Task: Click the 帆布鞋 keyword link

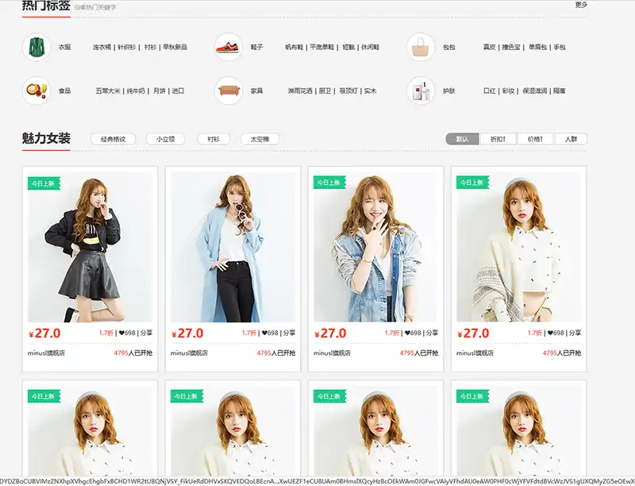Action: click(294, 47)
